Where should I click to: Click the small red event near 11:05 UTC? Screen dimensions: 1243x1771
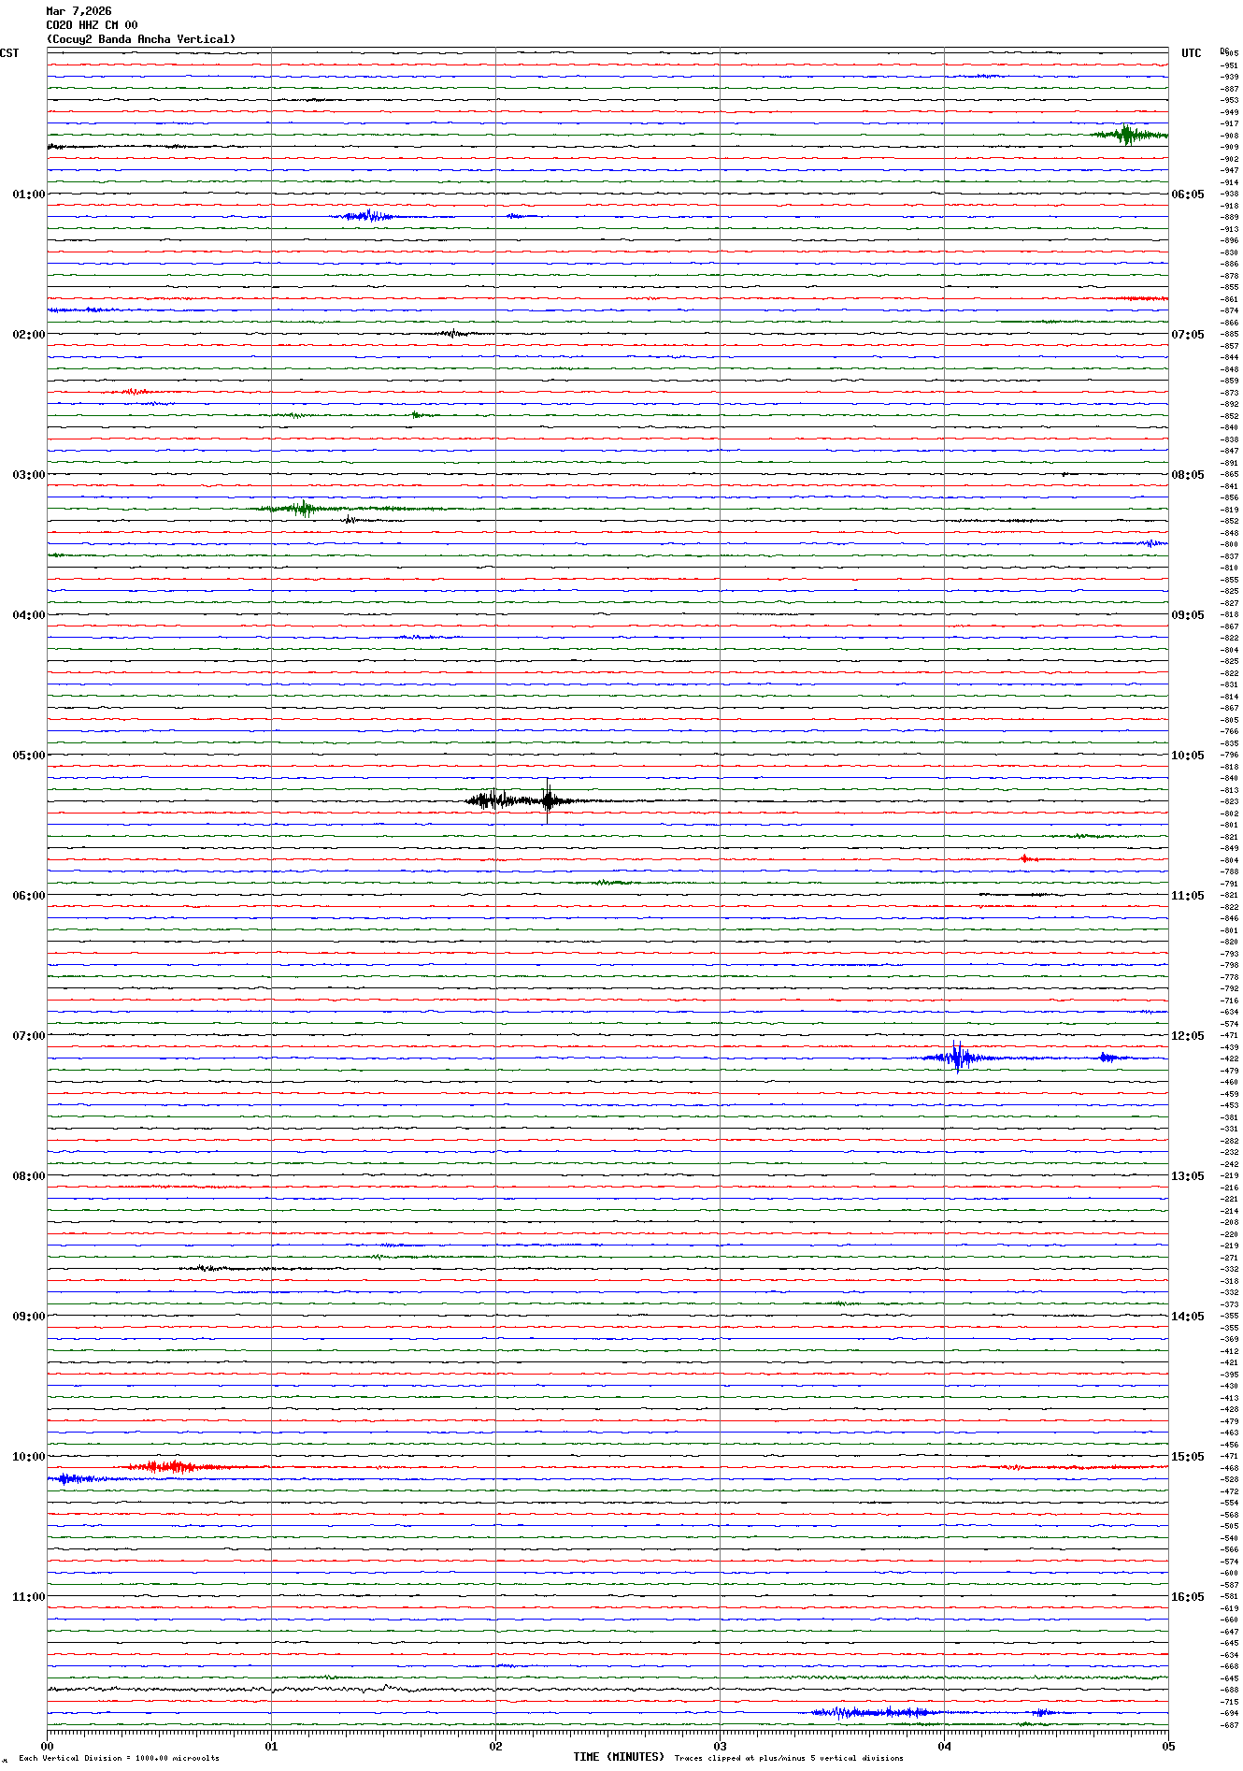coord(1025,858)
